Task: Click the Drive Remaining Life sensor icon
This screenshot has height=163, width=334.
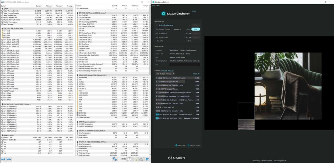Action: click(77, 146)
